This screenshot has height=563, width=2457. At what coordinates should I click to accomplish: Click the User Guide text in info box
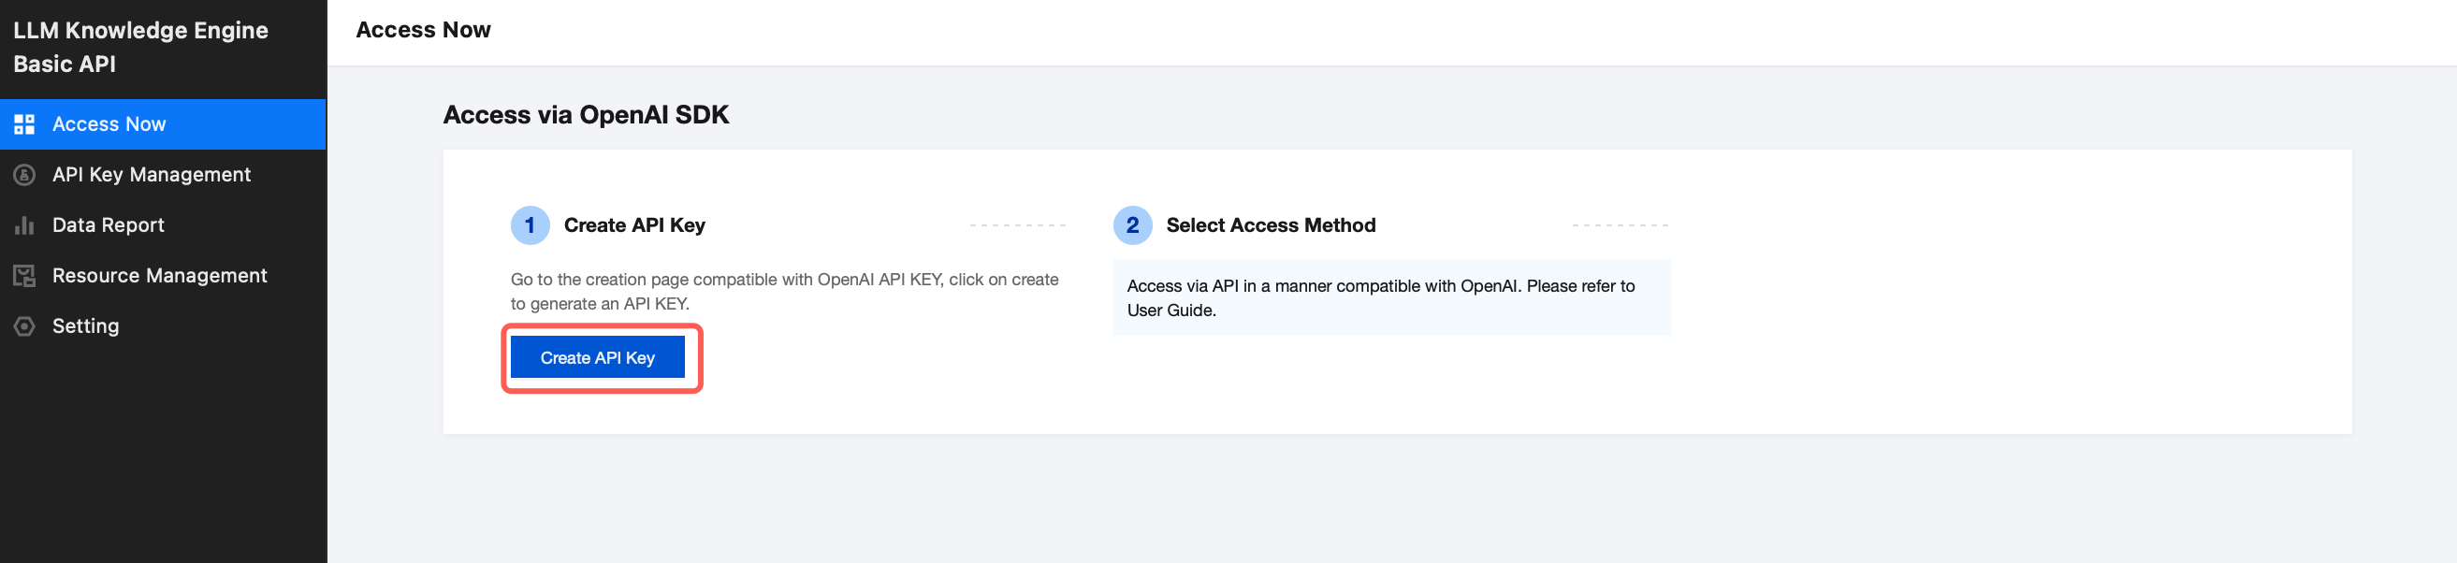point(1170,310)
